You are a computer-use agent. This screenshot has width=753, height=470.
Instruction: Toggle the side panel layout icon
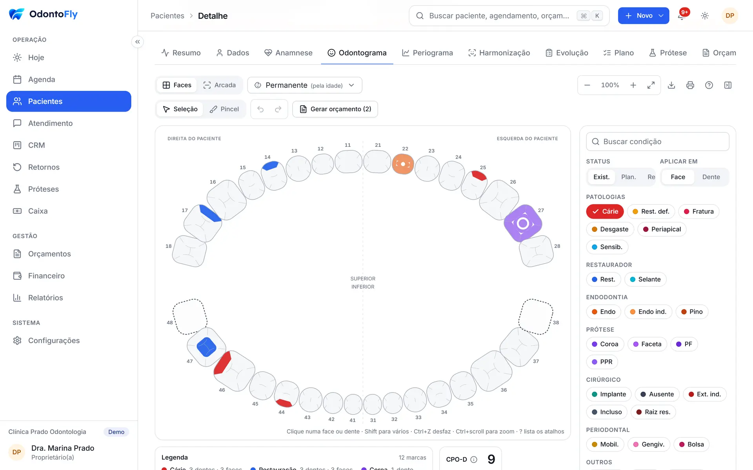pyautogui.click(x=728, y=85)
